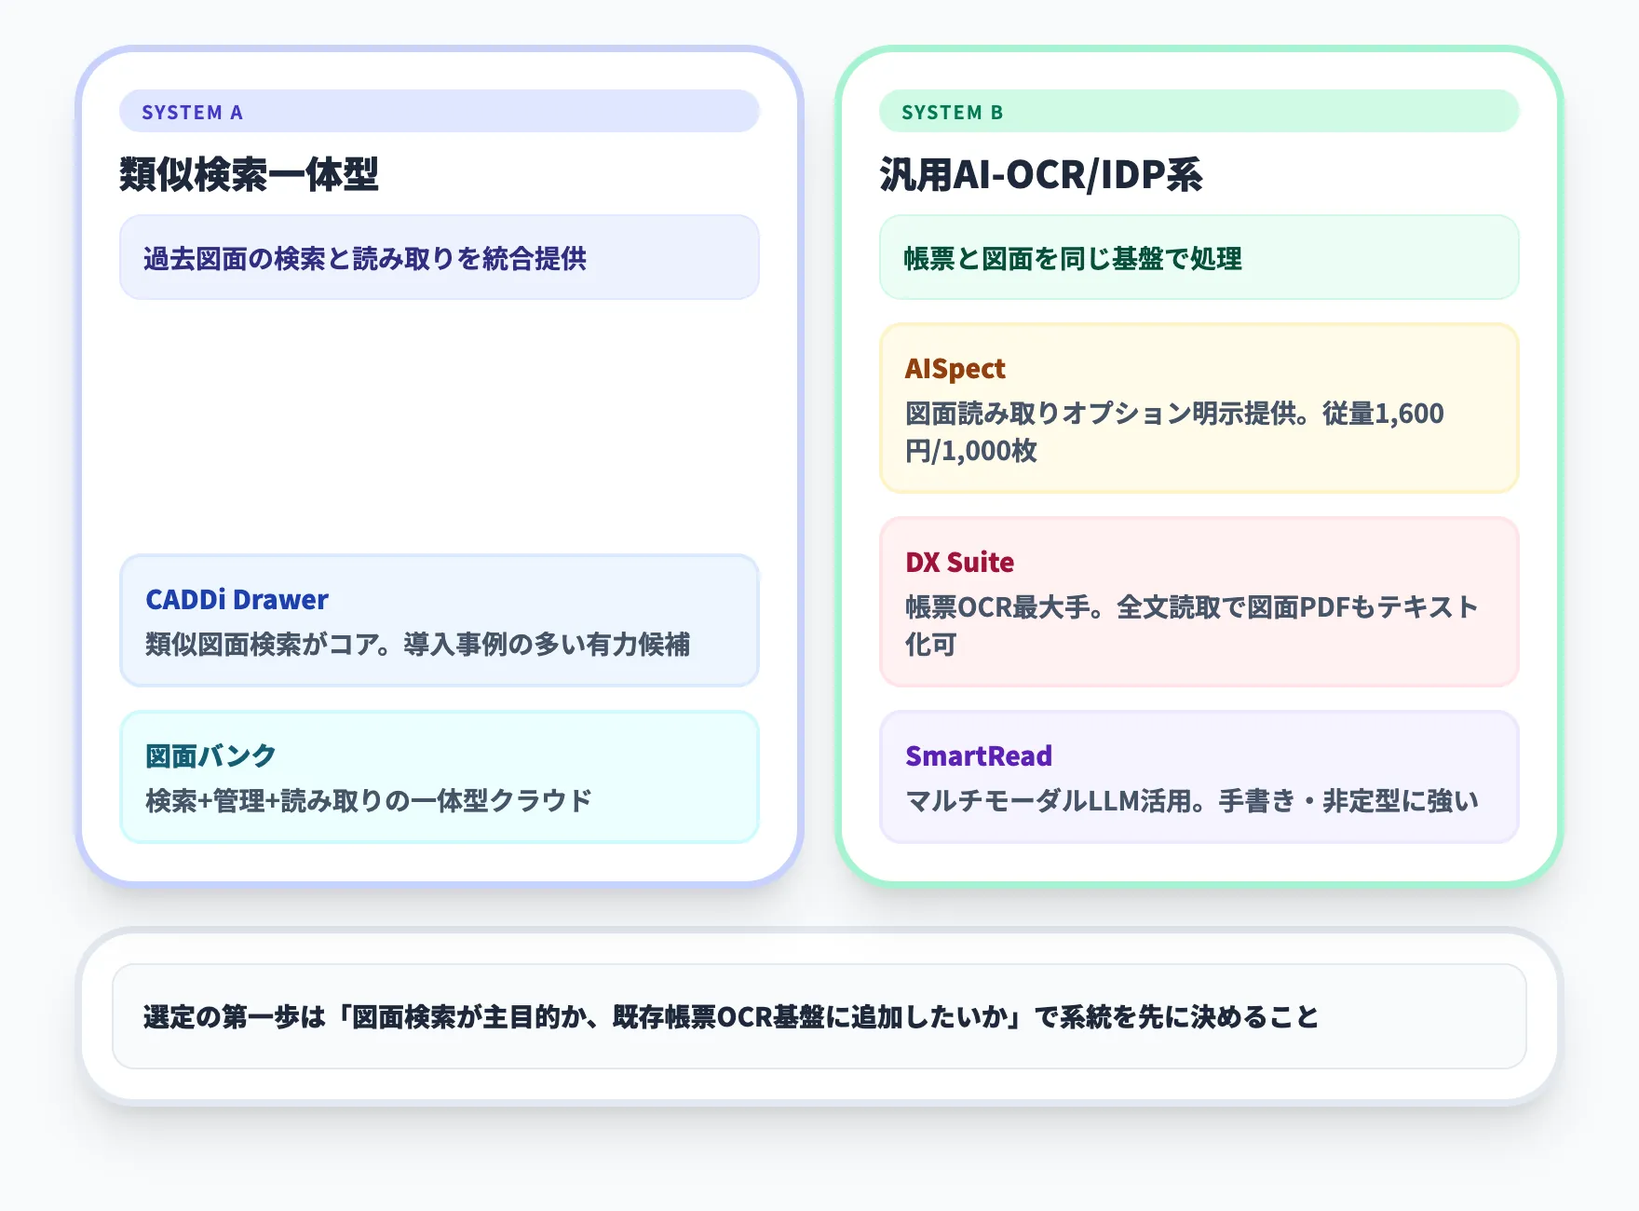Select the AISpect vendor card
This screenshot has width=1639, height=1211.
[1199, 407]
